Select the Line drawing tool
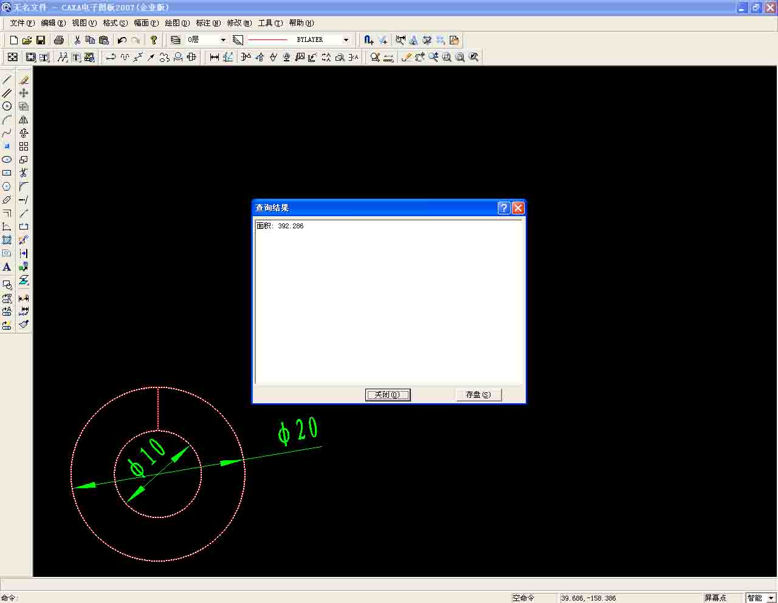Image resolution: width=778 pixels, height=603 pixels. [x=7, y=80]
